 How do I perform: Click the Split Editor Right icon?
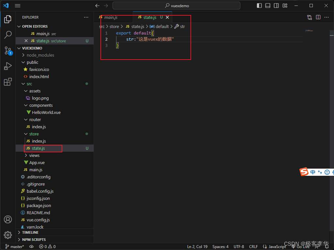click(318, 17)
